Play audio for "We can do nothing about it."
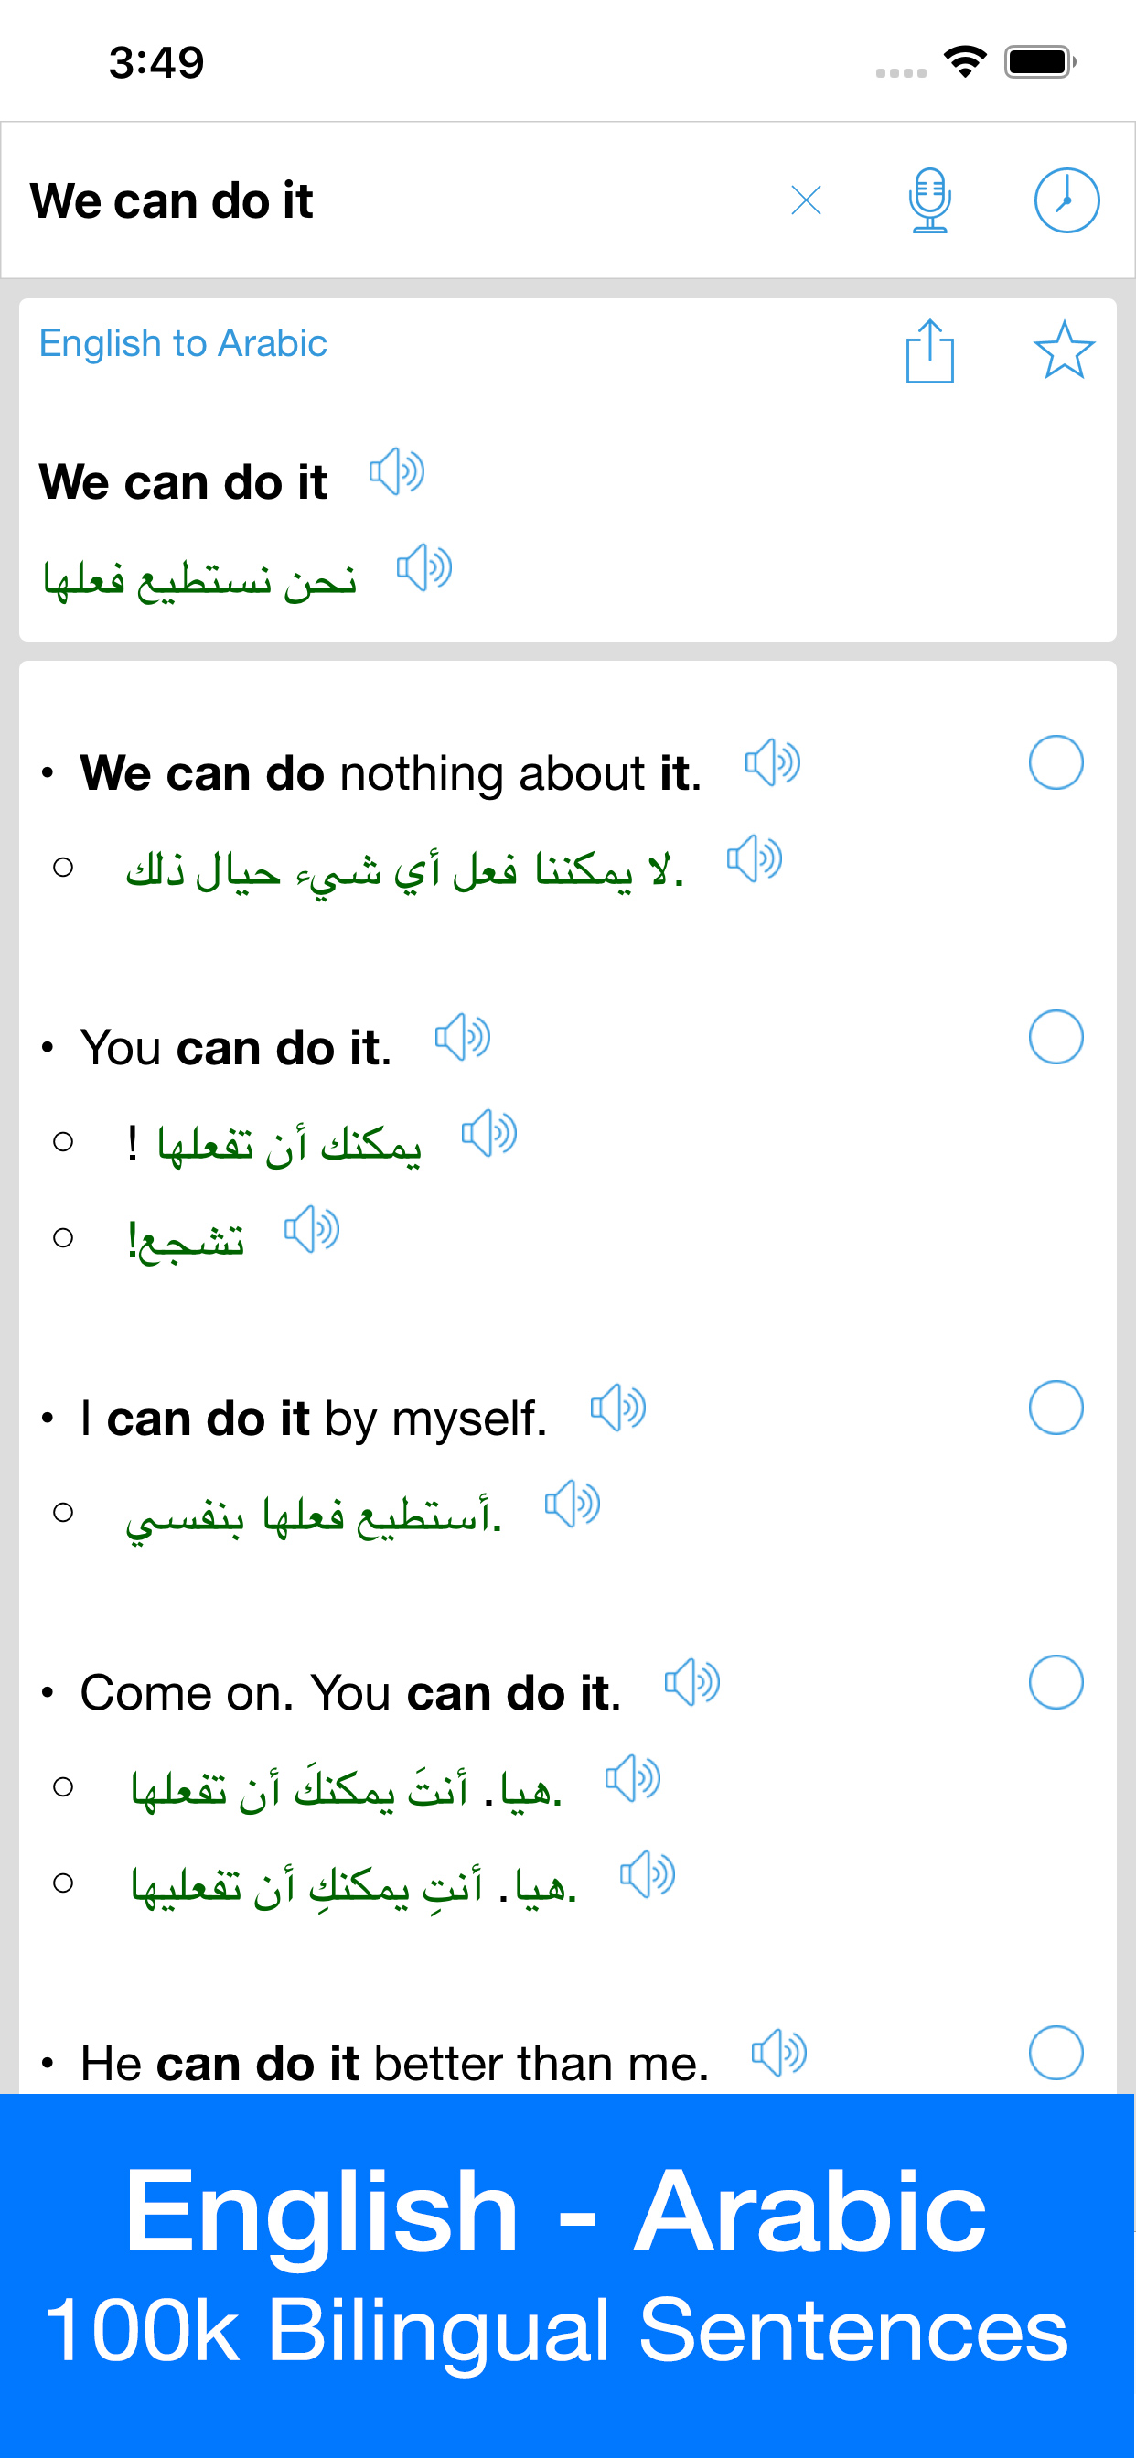 click(x=772, y=763)
